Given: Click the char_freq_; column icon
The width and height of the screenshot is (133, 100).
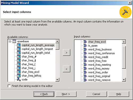Looking at the screenshot, I should [19, 68].
